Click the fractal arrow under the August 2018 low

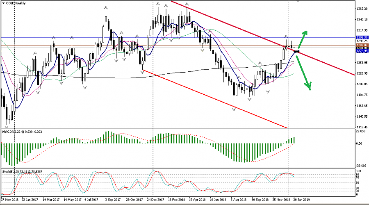(x=234, y=111)
